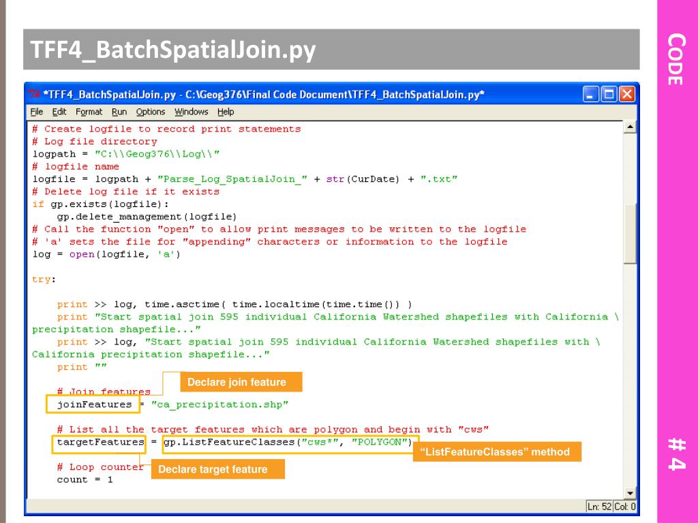Image resolution: width=698 pixels, height=523 pixels.
Task: Click the comment '# Delete log file if it exists'
Action: (x=126, y=191)
